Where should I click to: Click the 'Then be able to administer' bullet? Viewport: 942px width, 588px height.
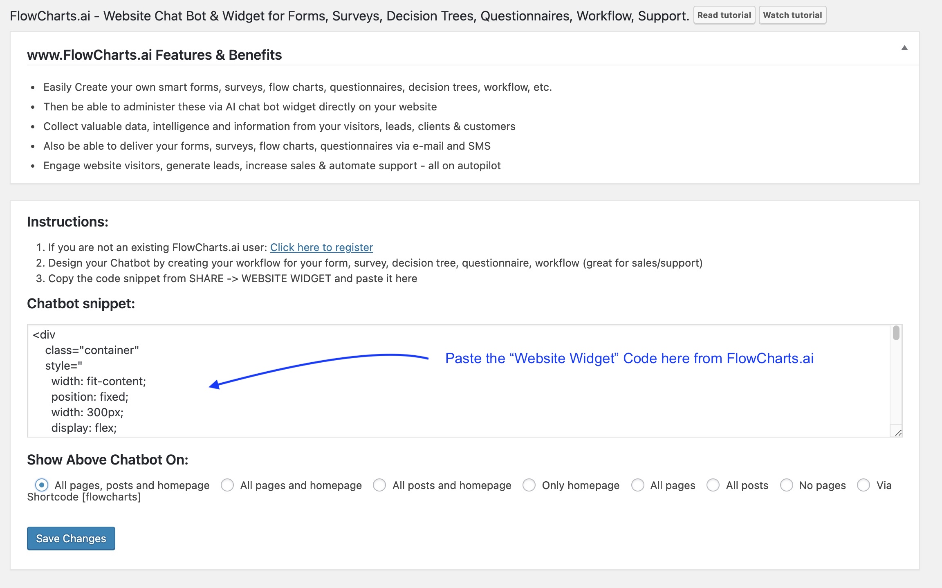[240, 107]
